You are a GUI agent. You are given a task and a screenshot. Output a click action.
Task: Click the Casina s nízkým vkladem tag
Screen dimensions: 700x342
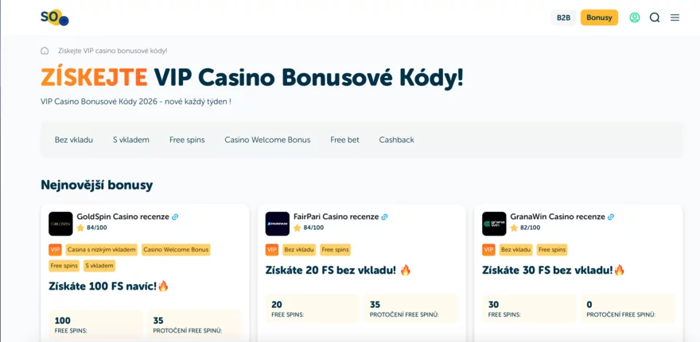point(101,250)
